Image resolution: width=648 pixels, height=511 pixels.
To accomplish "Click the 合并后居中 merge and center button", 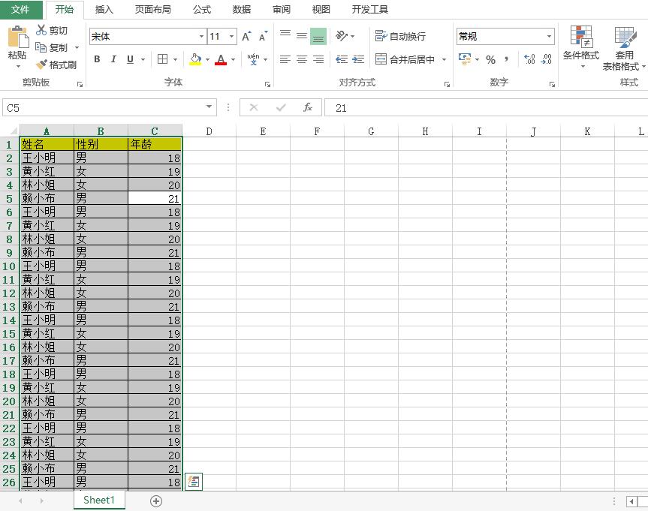I will pos(405,59).
